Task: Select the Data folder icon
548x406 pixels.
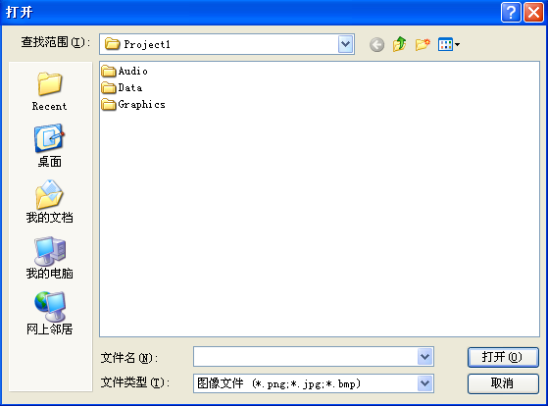Action: (109, 88)
